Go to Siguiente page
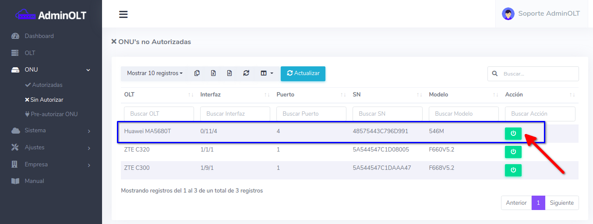The width and height of the screenshot is (593, 224). [x=561, y=203]
